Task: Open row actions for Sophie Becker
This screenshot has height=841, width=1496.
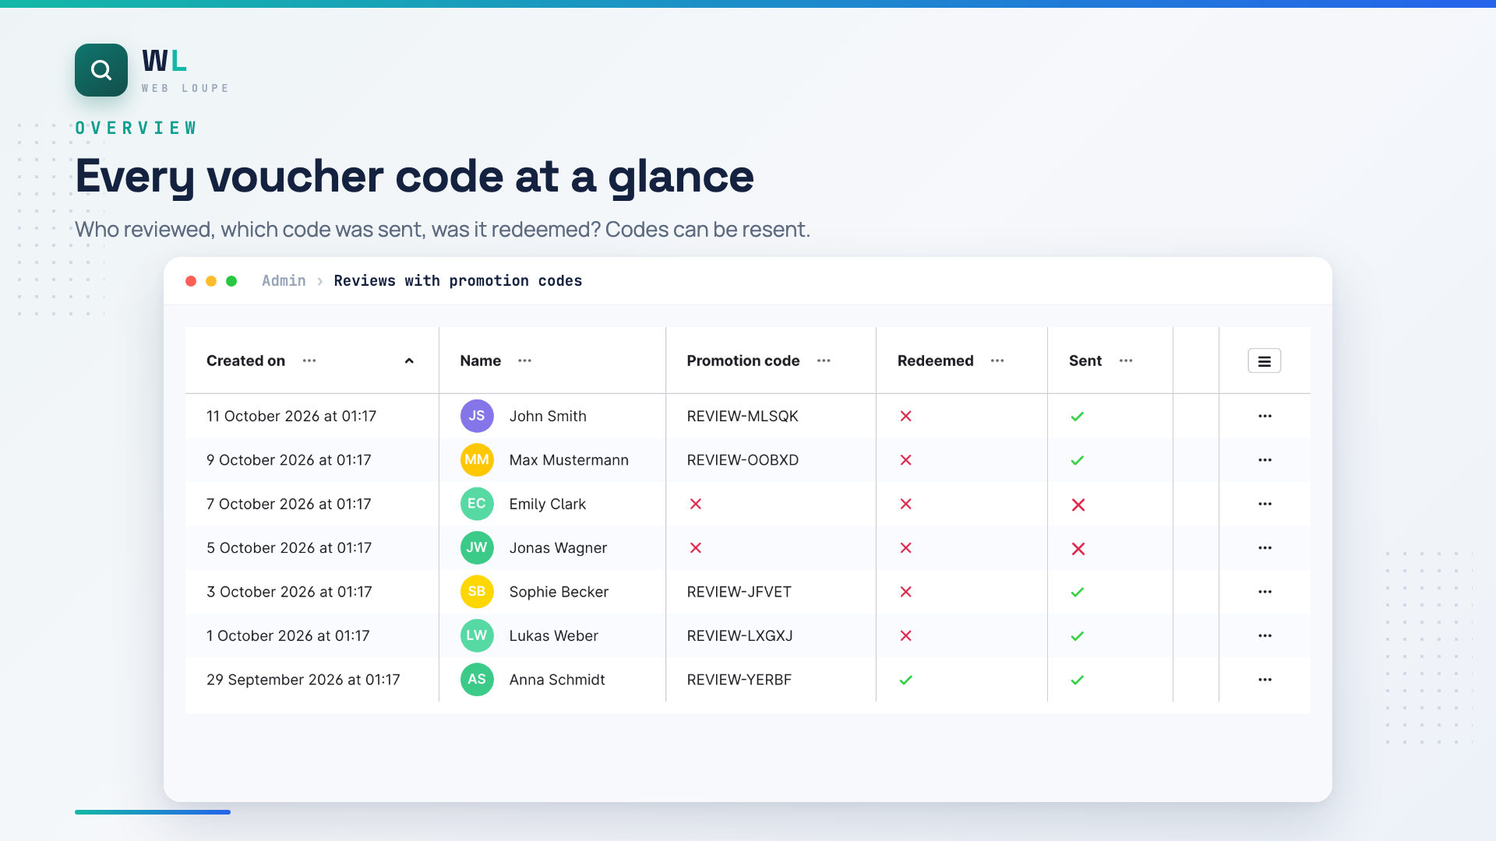Action: [x=1265, y=592]
